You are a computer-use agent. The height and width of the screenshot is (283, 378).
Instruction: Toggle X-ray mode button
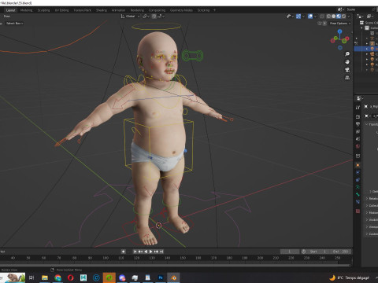[x=322, y=17]
